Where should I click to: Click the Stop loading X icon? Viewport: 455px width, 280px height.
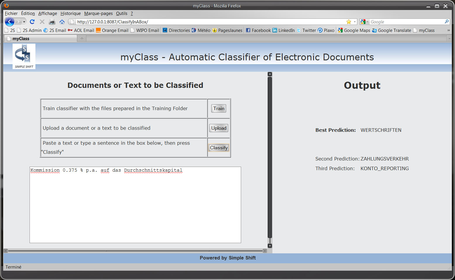click(x=42, y=22)
